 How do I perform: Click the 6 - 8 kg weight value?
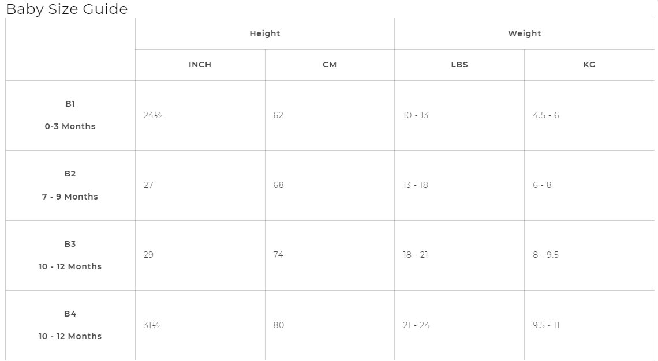click(542, 185)
